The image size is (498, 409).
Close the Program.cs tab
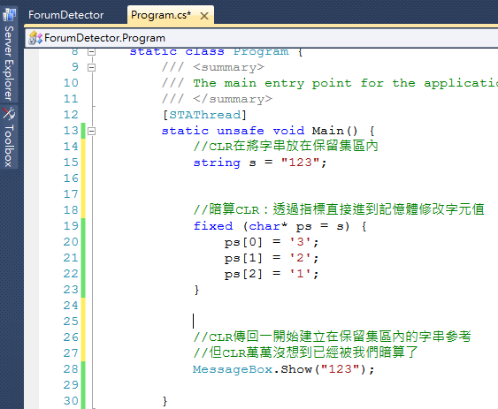204,16
